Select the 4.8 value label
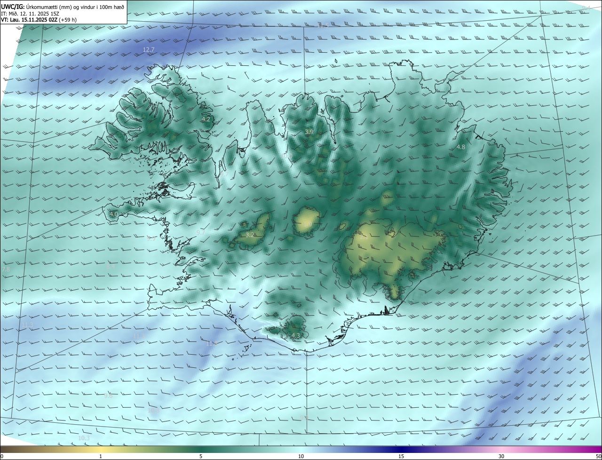 pyautogui.click(x=461, y=147)
